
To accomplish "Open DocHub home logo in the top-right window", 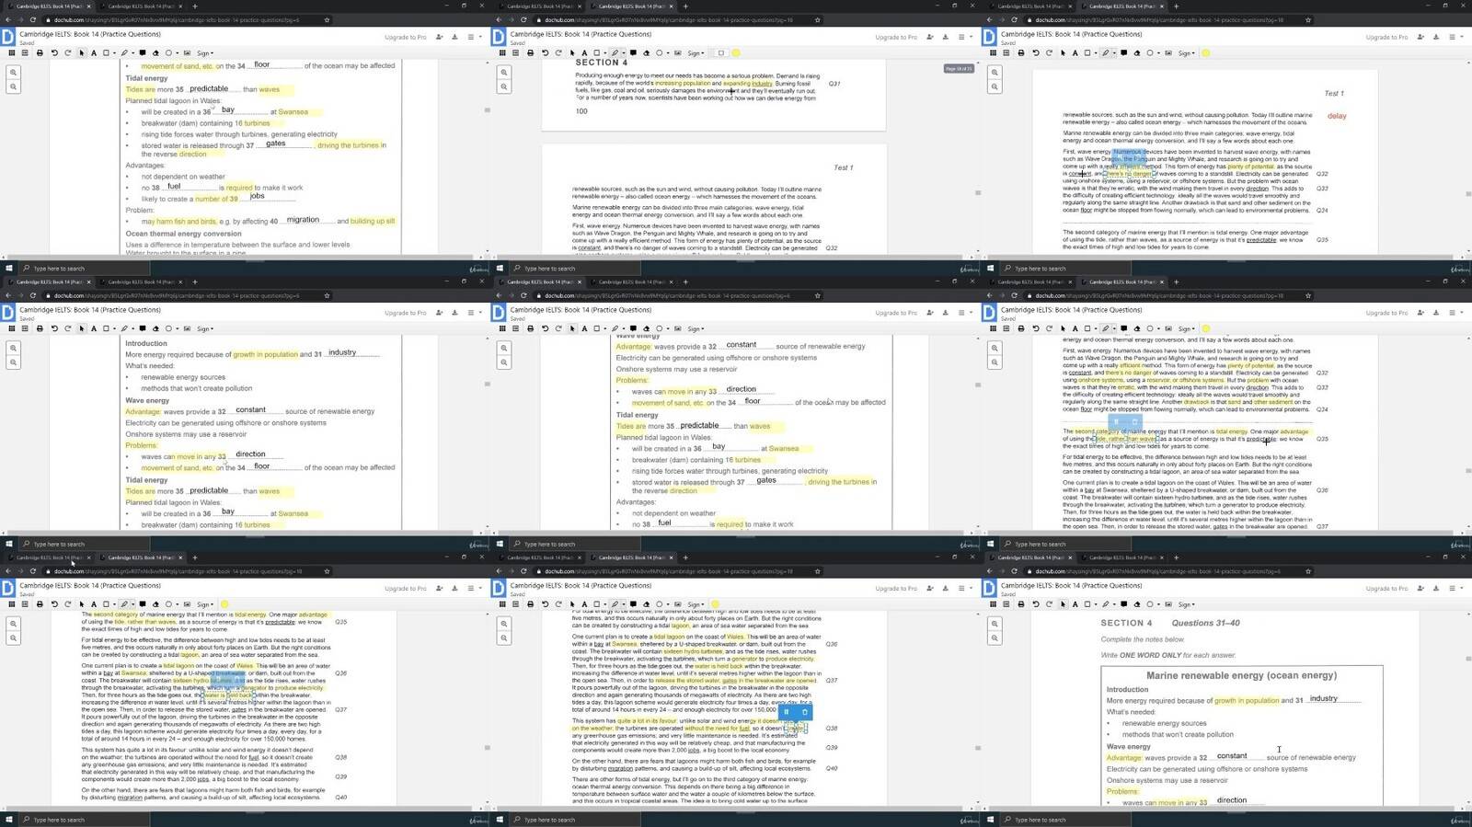I will click(x=989, y=37).
